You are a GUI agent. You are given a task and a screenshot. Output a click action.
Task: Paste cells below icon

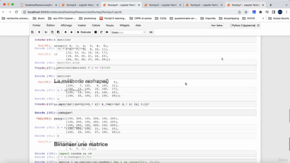point(58,32)
